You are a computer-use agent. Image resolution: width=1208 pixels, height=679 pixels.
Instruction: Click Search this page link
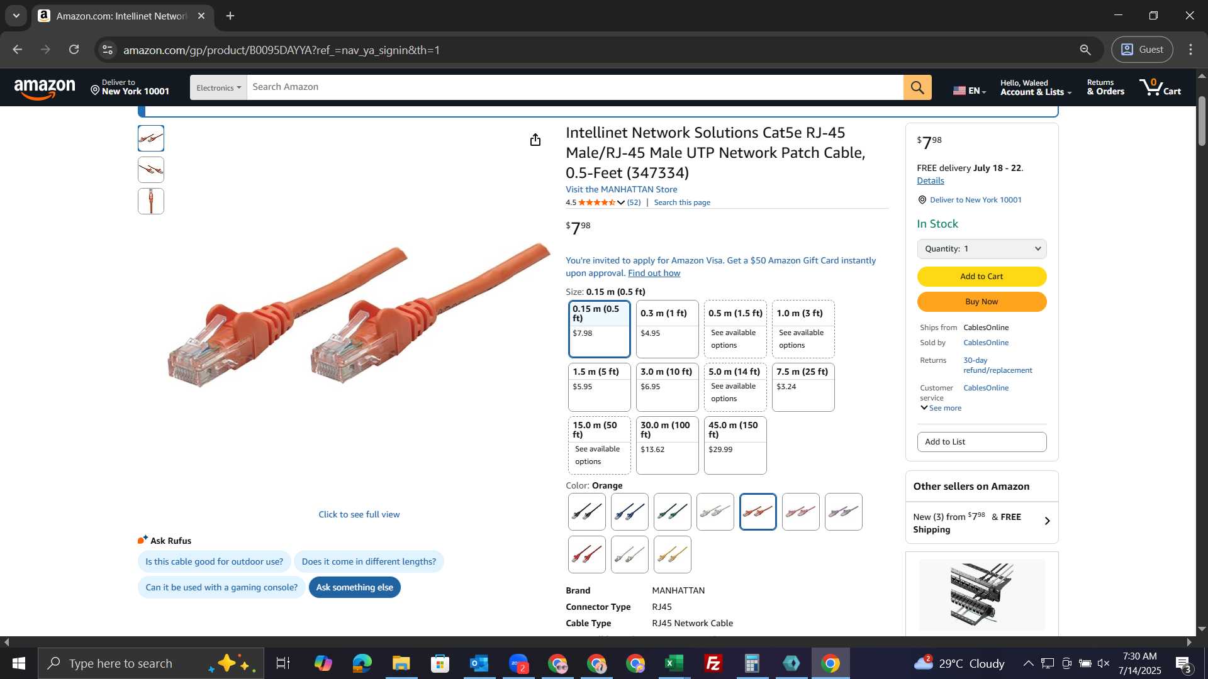tap(682, 202)
